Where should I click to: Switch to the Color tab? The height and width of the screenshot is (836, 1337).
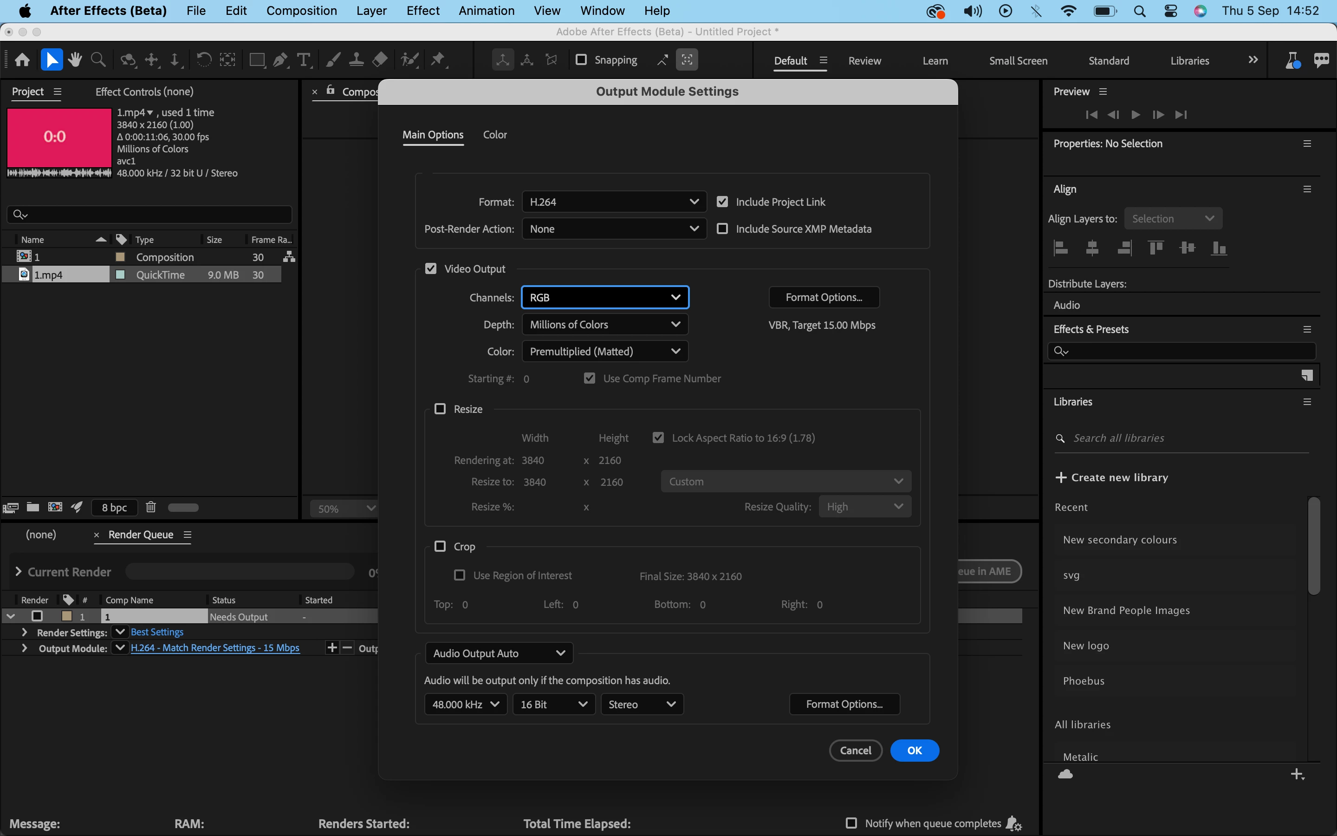coord(494,134)
